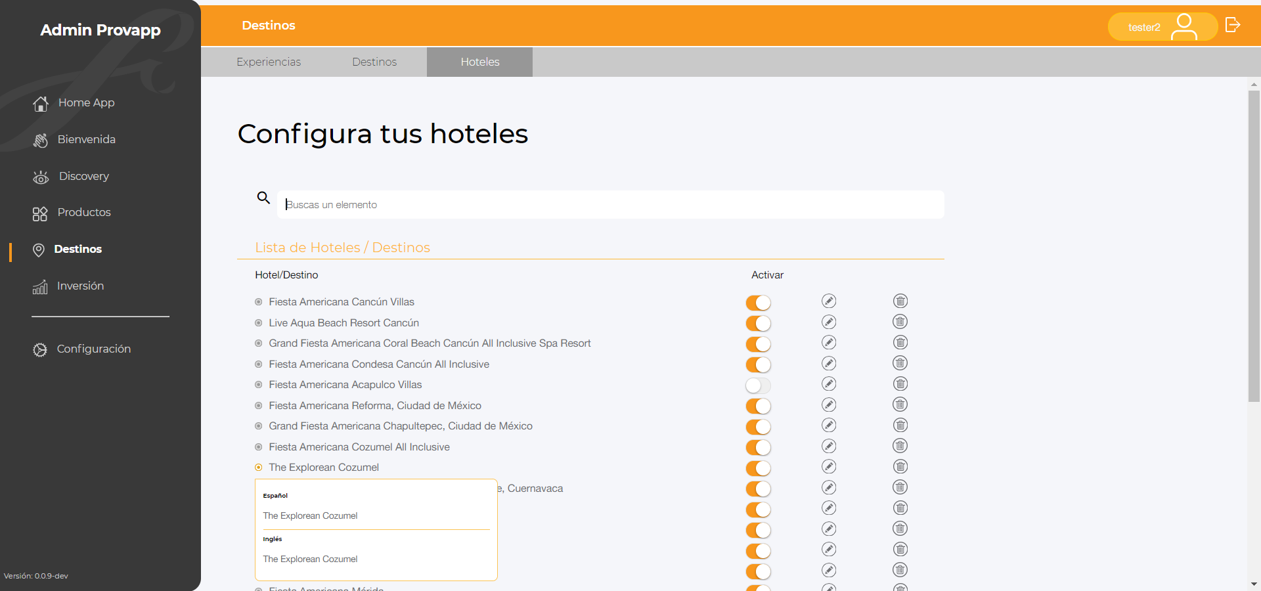Toggle activation for Live Aqua Beach Resort Cancún

pyautogui.click(x=758, y=324)
